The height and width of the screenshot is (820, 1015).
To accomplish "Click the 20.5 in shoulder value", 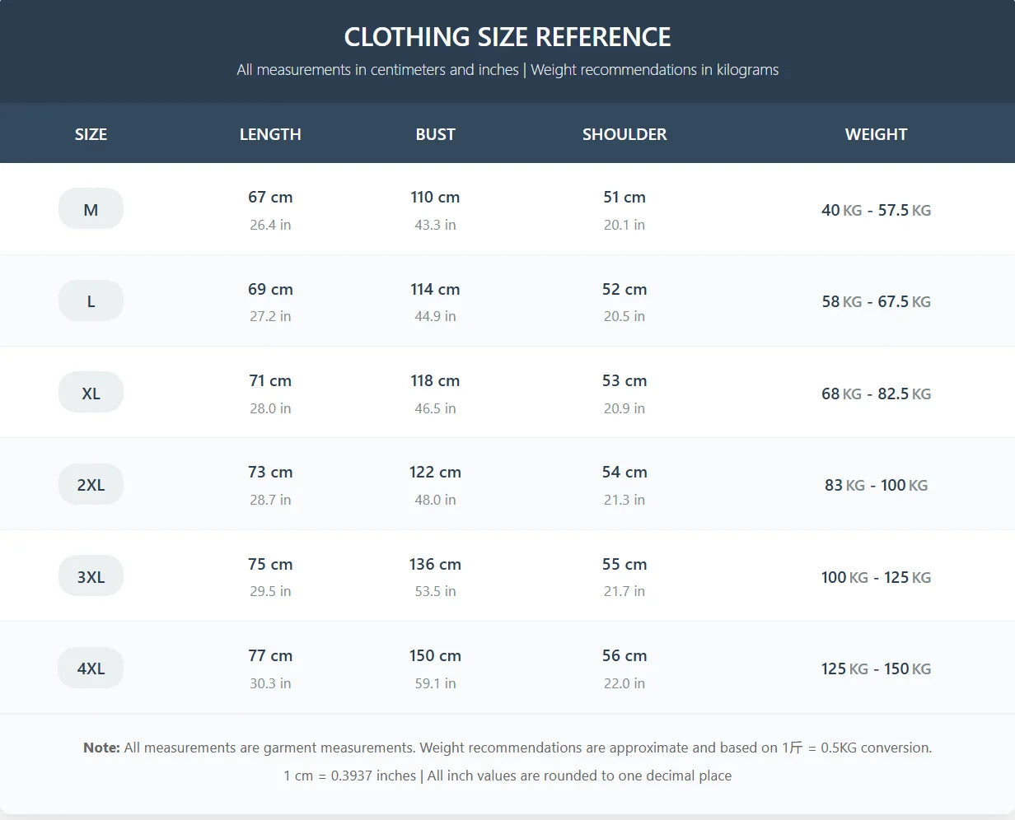I will [x=624, y=316].
